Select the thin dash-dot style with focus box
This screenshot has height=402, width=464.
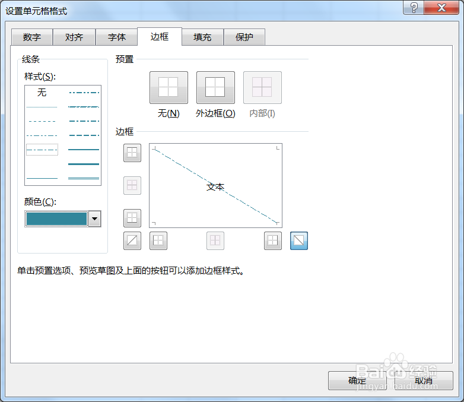[42, 150]
